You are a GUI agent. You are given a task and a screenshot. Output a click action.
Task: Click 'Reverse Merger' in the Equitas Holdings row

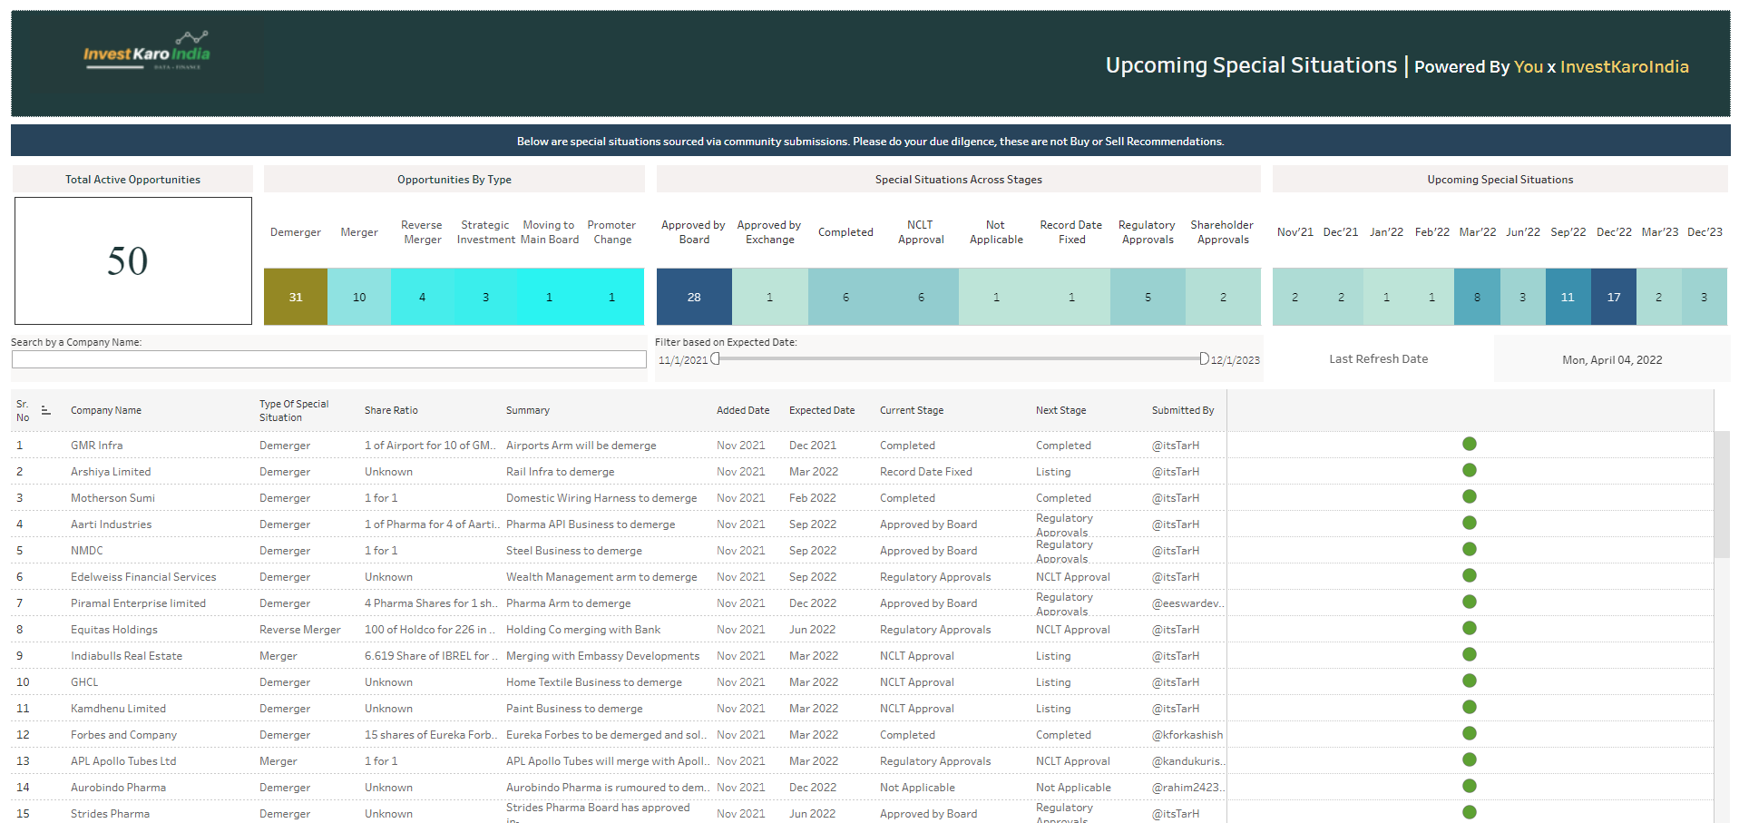(x=300, y=630)
